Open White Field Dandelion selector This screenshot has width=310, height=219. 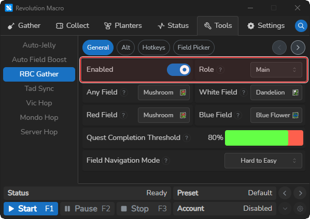pyautogui.click(x=276, y=92)
